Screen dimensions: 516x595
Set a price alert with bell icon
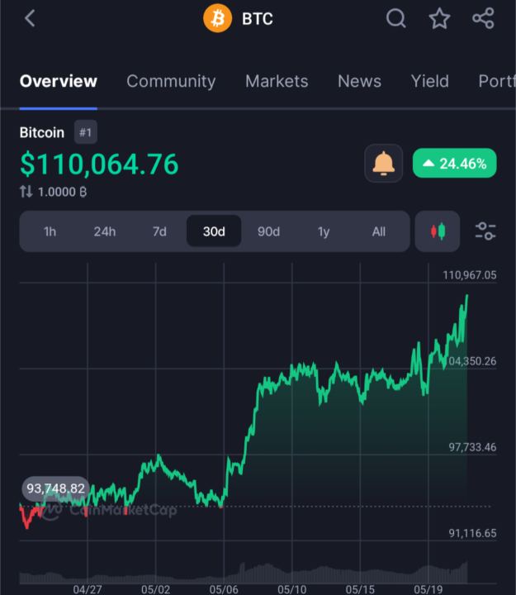click(x=384, y=163)
